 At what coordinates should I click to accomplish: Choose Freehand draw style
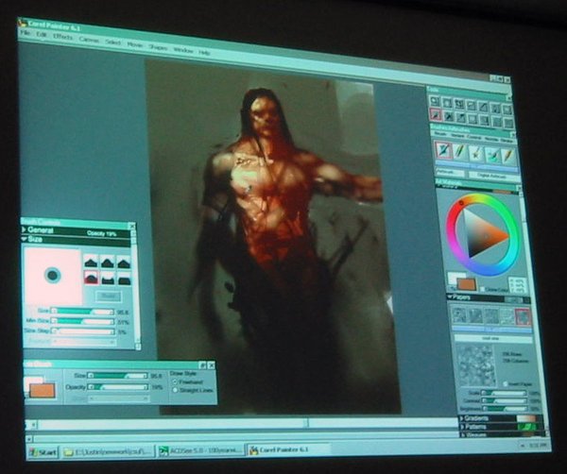coord(175,381)
